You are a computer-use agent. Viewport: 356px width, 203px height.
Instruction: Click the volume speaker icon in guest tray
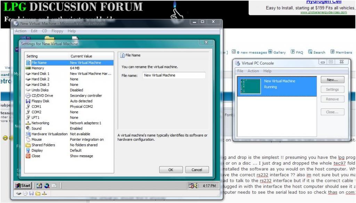tap(196, 186)
